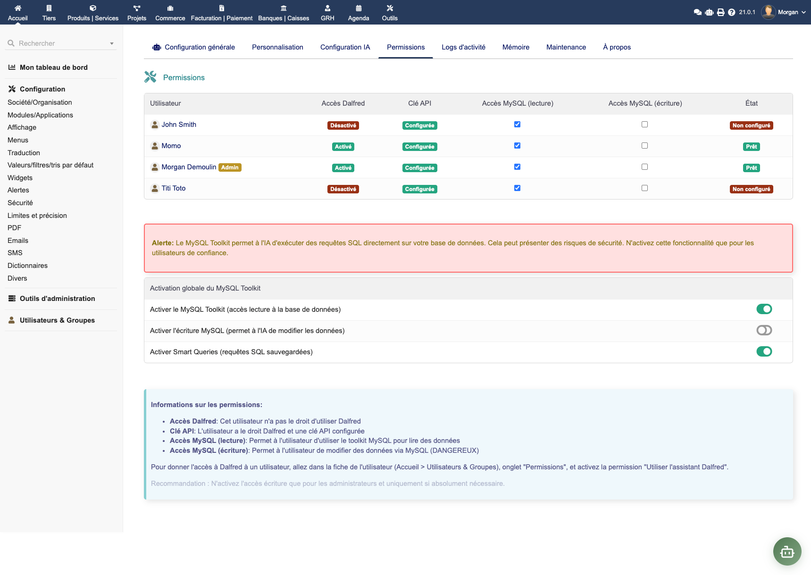Screen dimensions: 811x575
Task: Open the Outils tools icon in top bar
Action: pyautogui.click(x=390, y=8)
